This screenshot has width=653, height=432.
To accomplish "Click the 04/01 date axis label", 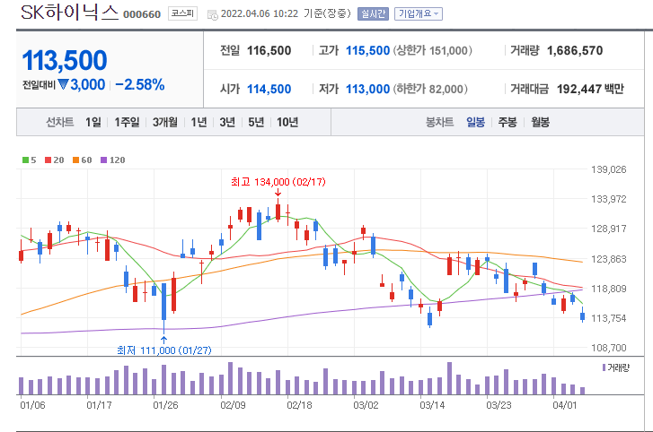I will (565, 405).
